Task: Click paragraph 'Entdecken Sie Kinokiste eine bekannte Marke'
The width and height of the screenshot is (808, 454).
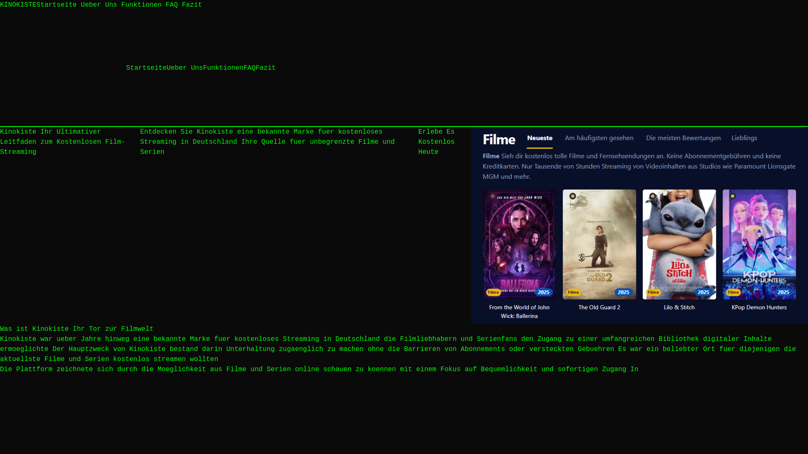Action: 267,142
